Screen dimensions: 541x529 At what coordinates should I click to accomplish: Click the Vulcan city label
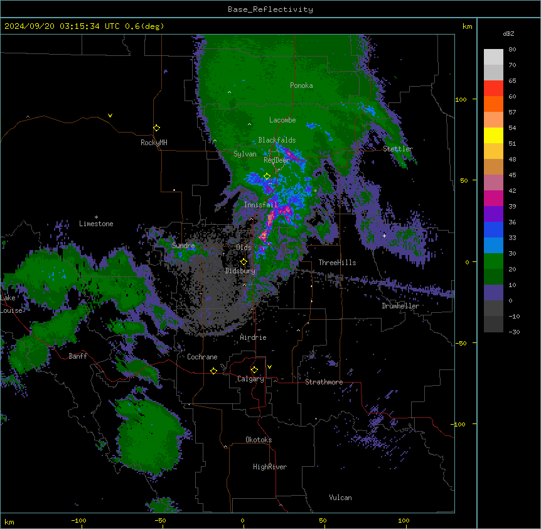(x=341, y=498)
